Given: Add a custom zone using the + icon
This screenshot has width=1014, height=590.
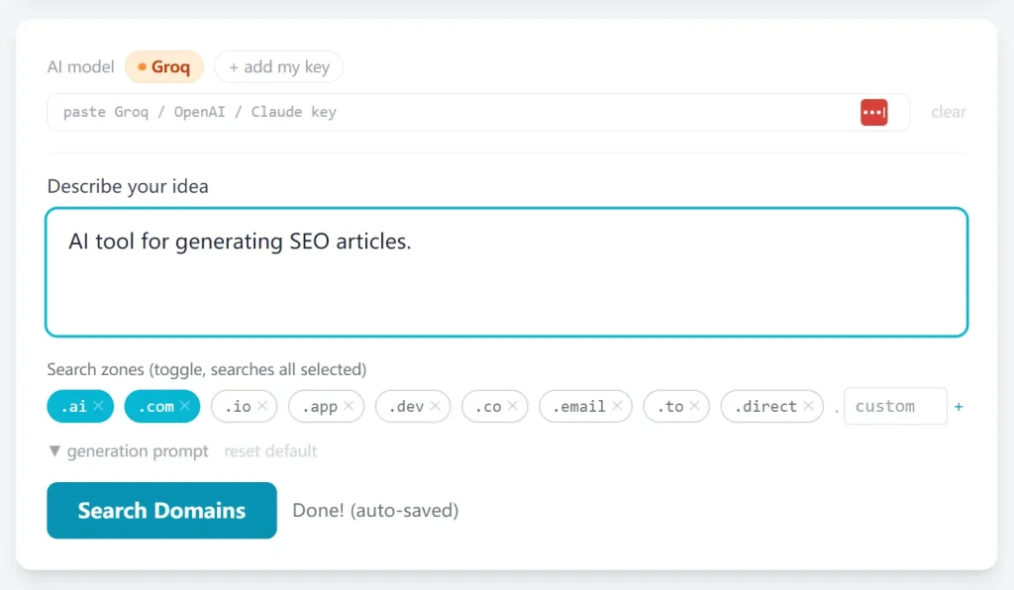Looking at the screenshot, I should coord(959,406).
